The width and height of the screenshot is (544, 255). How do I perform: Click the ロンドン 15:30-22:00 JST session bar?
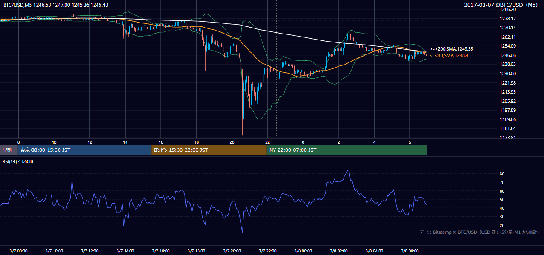209,150
